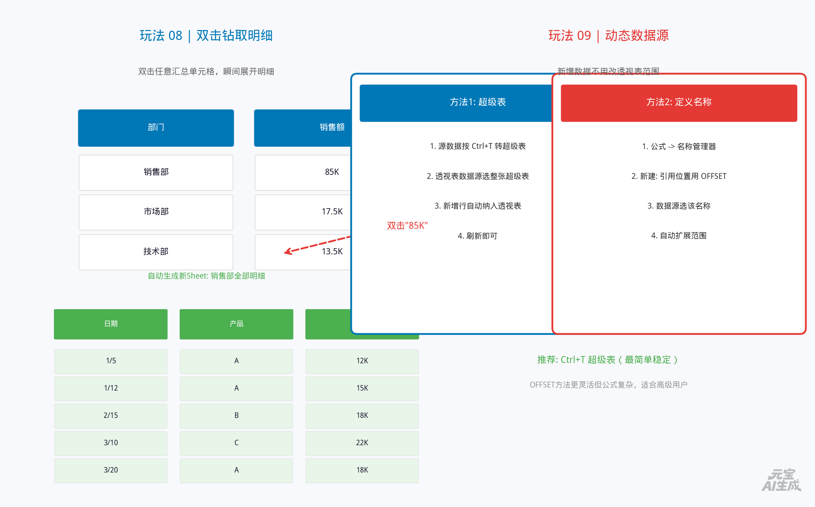Click the 13.5K sales value cell

tap(303, 252)
